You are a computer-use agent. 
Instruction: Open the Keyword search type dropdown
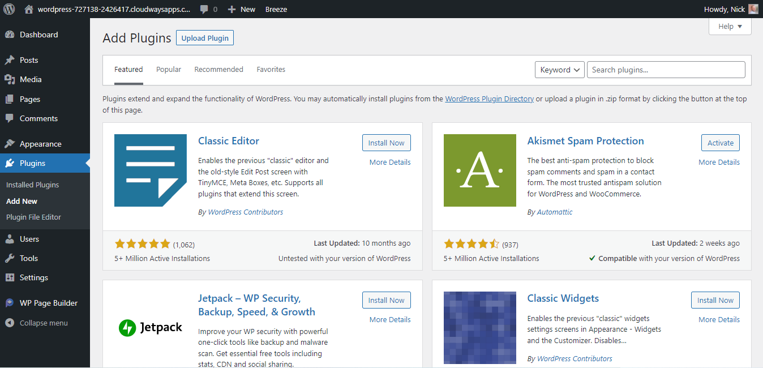[x=559, y=69]
